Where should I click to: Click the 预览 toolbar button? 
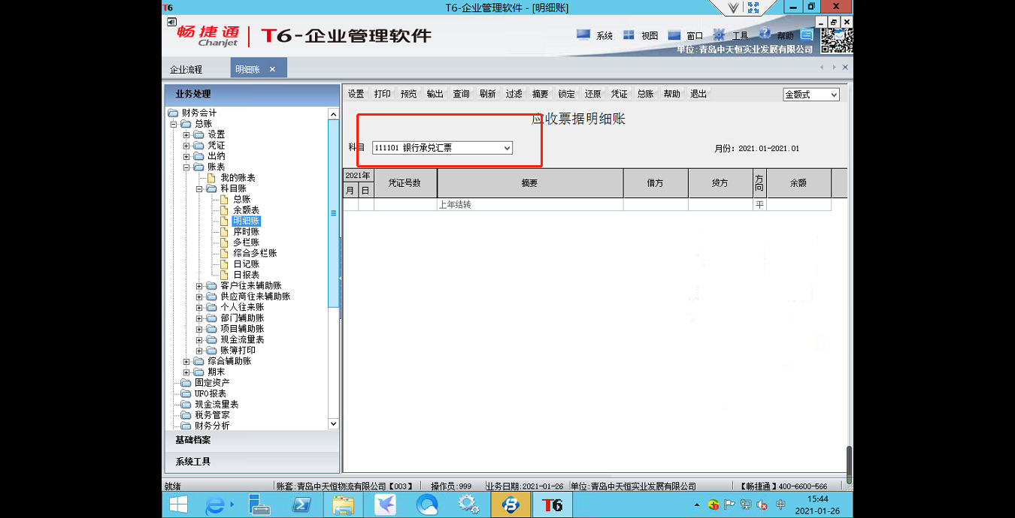coord(409,95)
